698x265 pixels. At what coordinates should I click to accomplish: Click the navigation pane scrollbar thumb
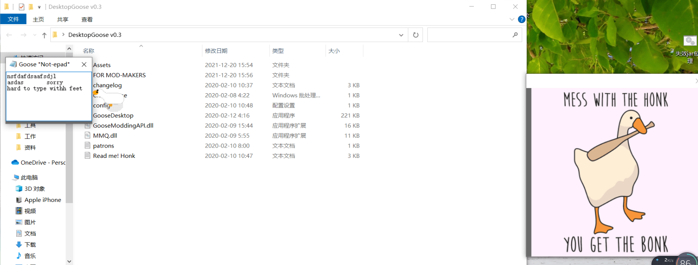(69, 128)
